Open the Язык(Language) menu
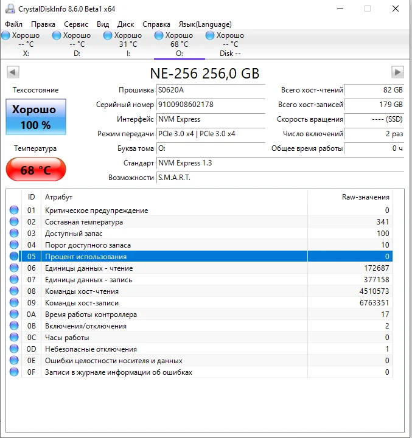 click(205, 24)
